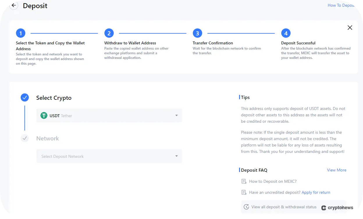Click the step 2 circle icon
Screen dimensions: 363x219
tap(109, 33)
